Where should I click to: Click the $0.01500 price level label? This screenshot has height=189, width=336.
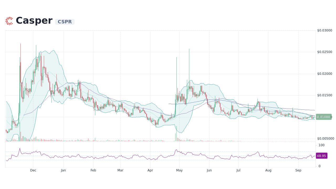(x=325, y=95)
